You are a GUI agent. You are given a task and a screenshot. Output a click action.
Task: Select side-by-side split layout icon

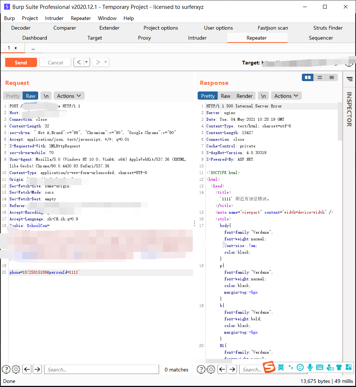(308, 77)
